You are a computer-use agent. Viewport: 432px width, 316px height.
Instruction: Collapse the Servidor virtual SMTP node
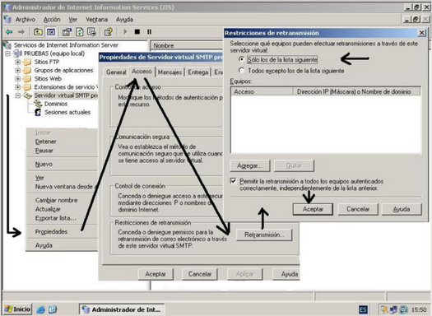(18, 95)
